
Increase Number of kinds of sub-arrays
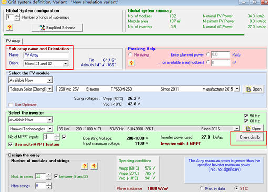tap(17, 16)
